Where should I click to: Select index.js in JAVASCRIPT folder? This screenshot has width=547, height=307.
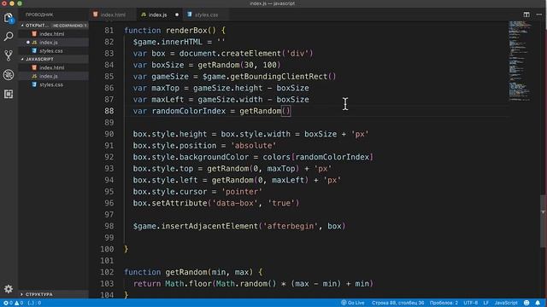(x=49, y=76)
